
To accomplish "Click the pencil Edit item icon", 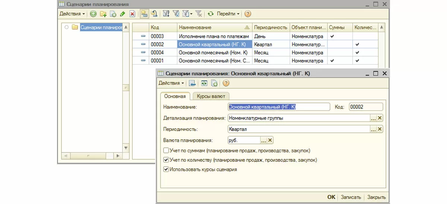I will click(123, 14).
